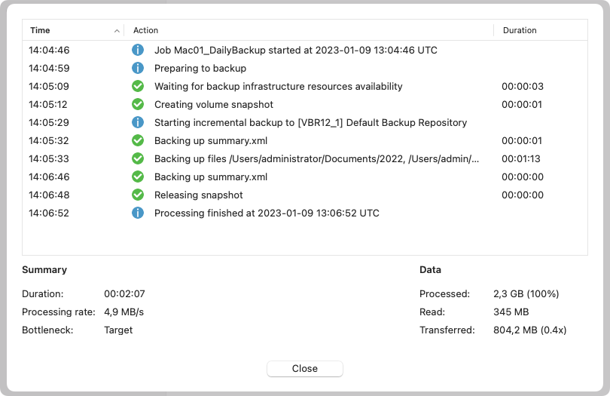This screenshot has height=396, width=610.
Task: Click the info icon beside Processing finished
Action: coord(137,213)
